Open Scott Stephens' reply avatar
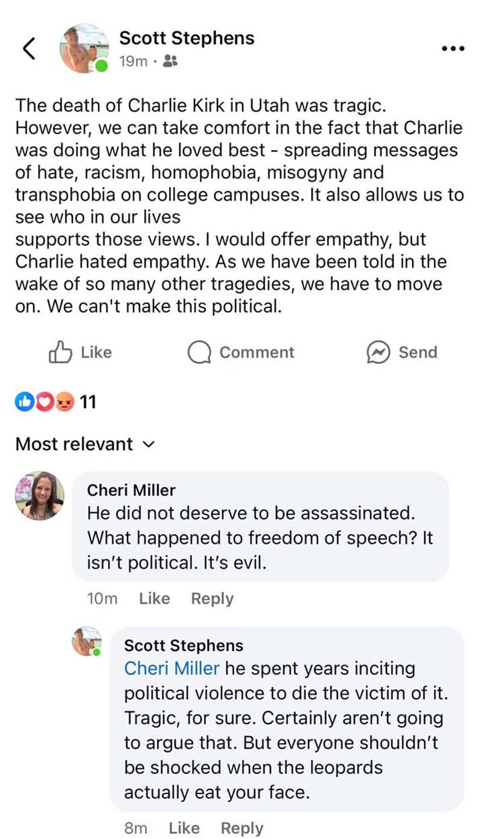Viewport: 483px width, 839px height. [86, 641]
